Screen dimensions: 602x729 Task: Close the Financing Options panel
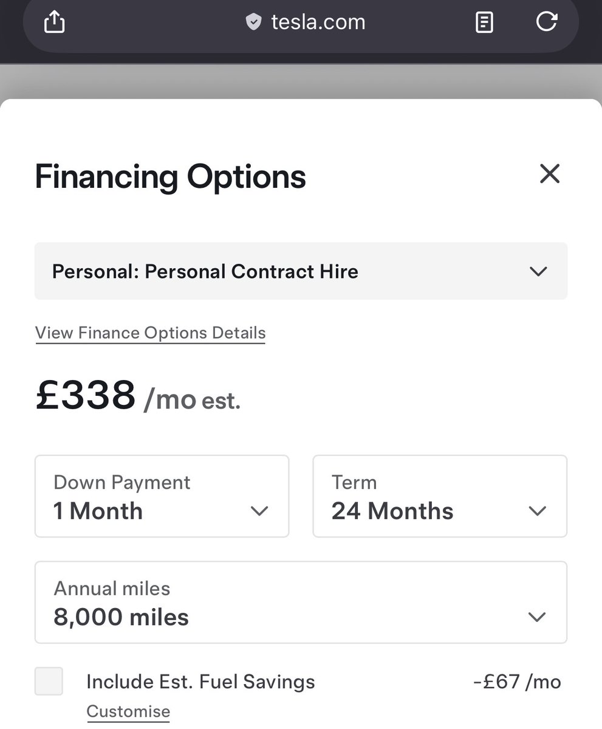(550, 173)
